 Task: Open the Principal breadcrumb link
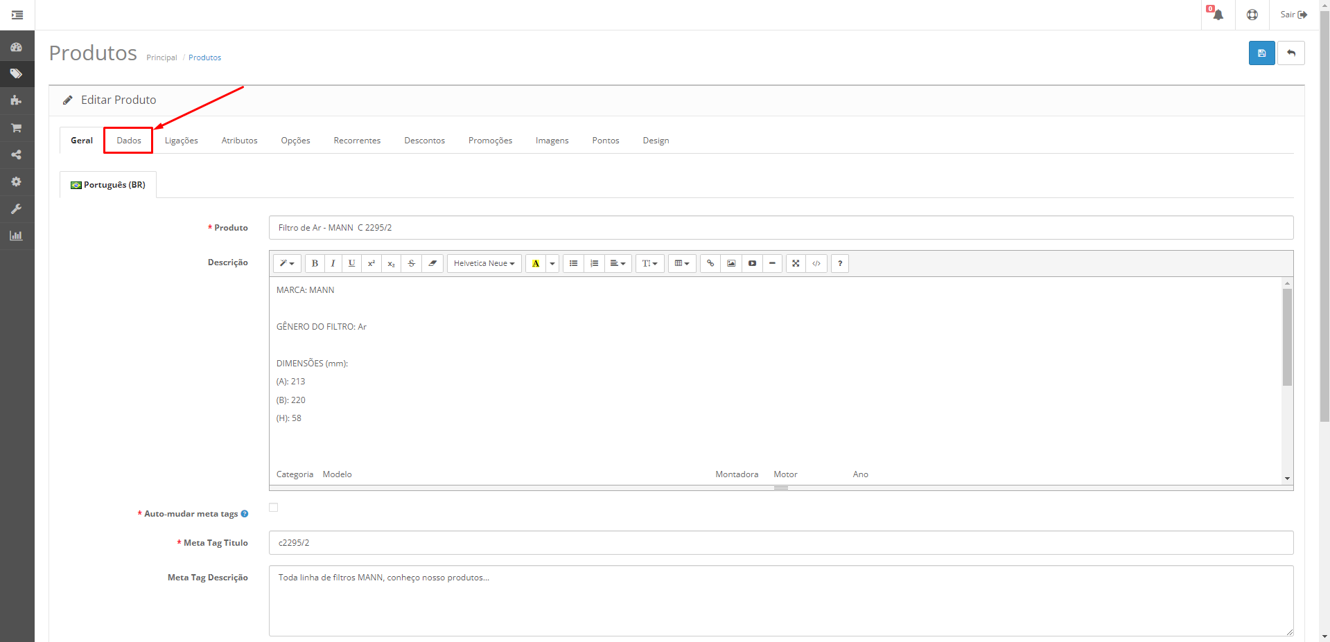[161, 57]
